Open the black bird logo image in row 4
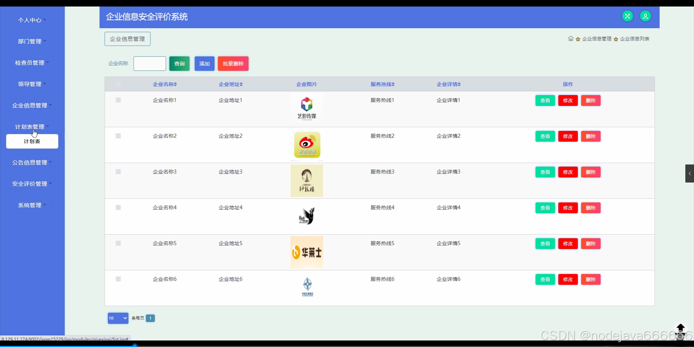This screenshot has height=347, width=694. [307, 216]
